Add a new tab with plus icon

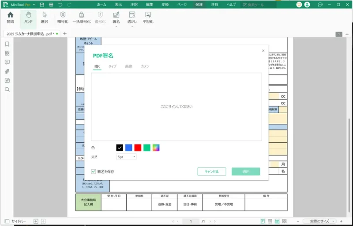click(x=65, y=33)
